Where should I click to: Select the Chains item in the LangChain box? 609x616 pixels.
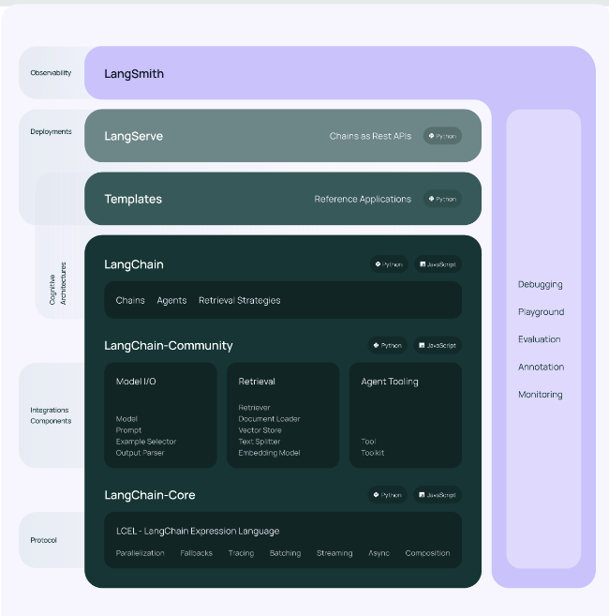point(130,300)
